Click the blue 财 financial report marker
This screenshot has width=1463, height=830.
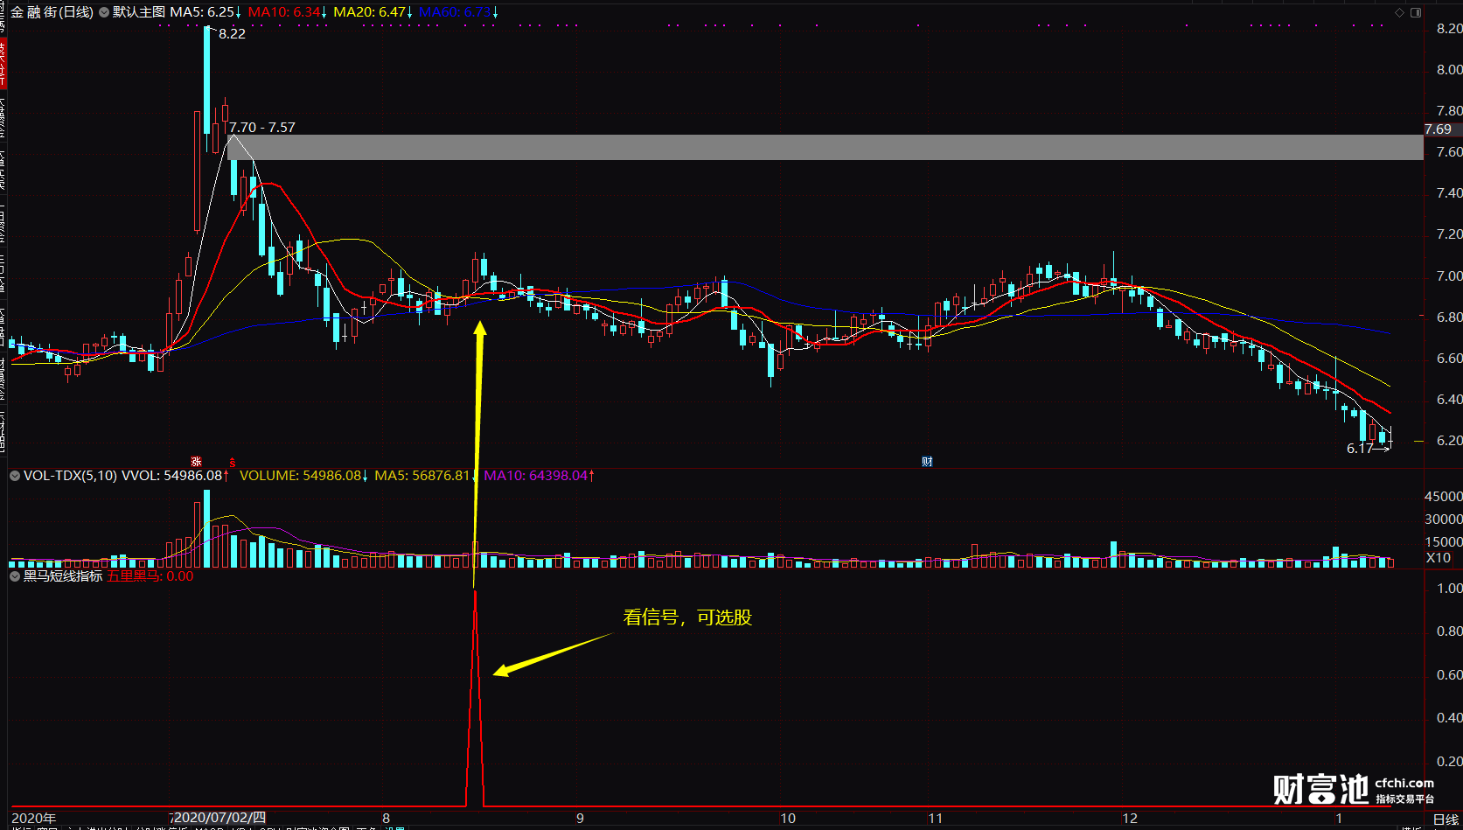click(927, 461)
